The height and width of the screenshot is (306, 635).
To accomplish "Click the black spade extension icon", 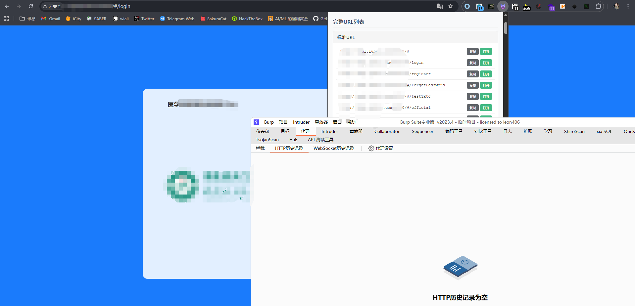I will click(x=574, y=6).
